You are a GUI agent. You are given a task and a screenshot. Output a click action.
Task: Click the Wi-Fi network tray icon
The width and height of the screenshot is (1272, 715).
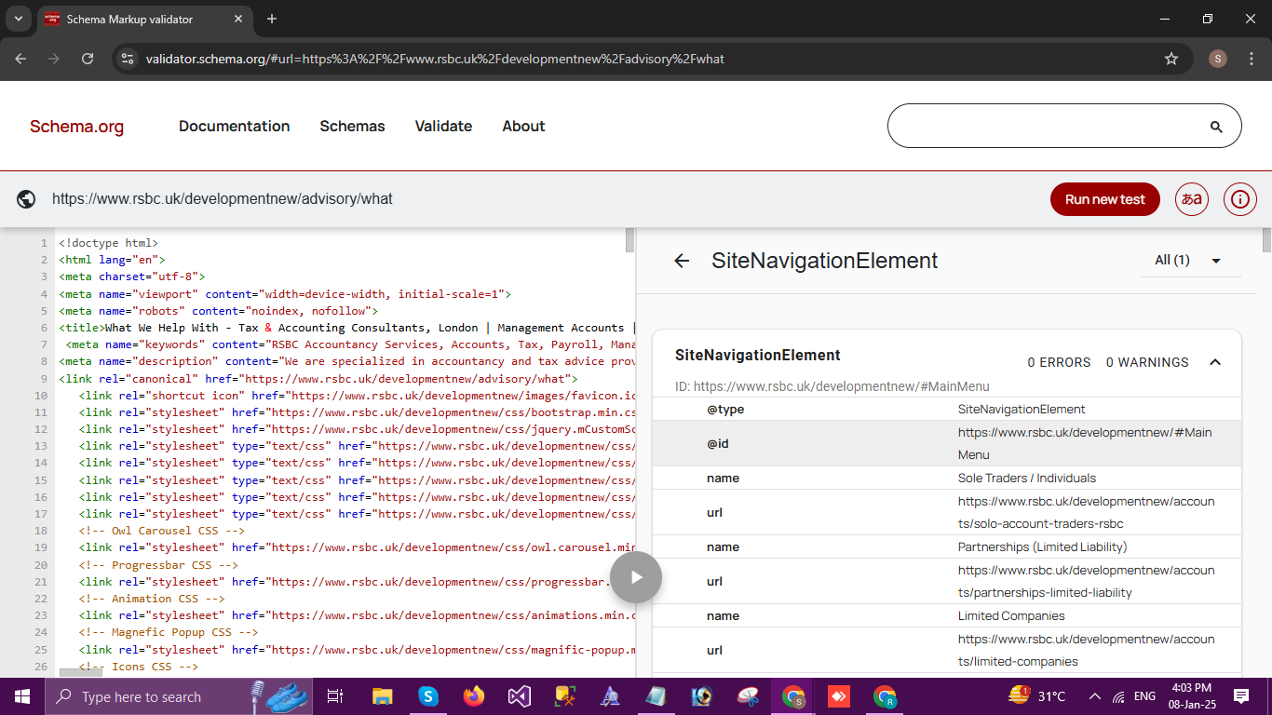tap(1118, 696)
